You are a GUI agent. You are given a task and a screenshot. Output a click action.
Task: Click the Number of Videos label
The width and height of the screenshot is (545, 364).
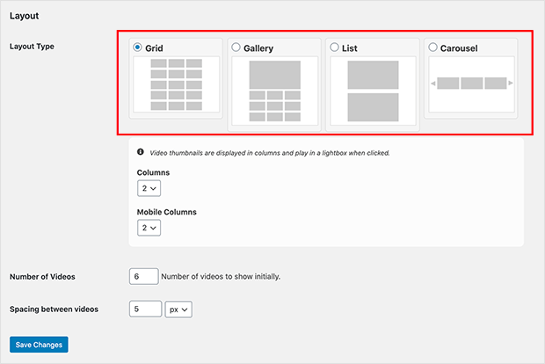point(42,277)
